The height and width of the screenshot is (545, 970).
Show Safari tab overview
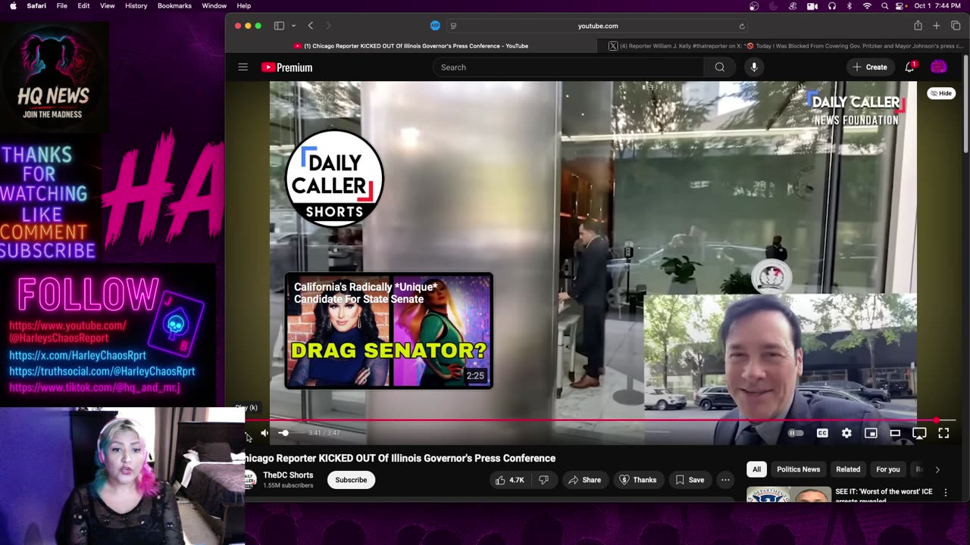point(955,26)
